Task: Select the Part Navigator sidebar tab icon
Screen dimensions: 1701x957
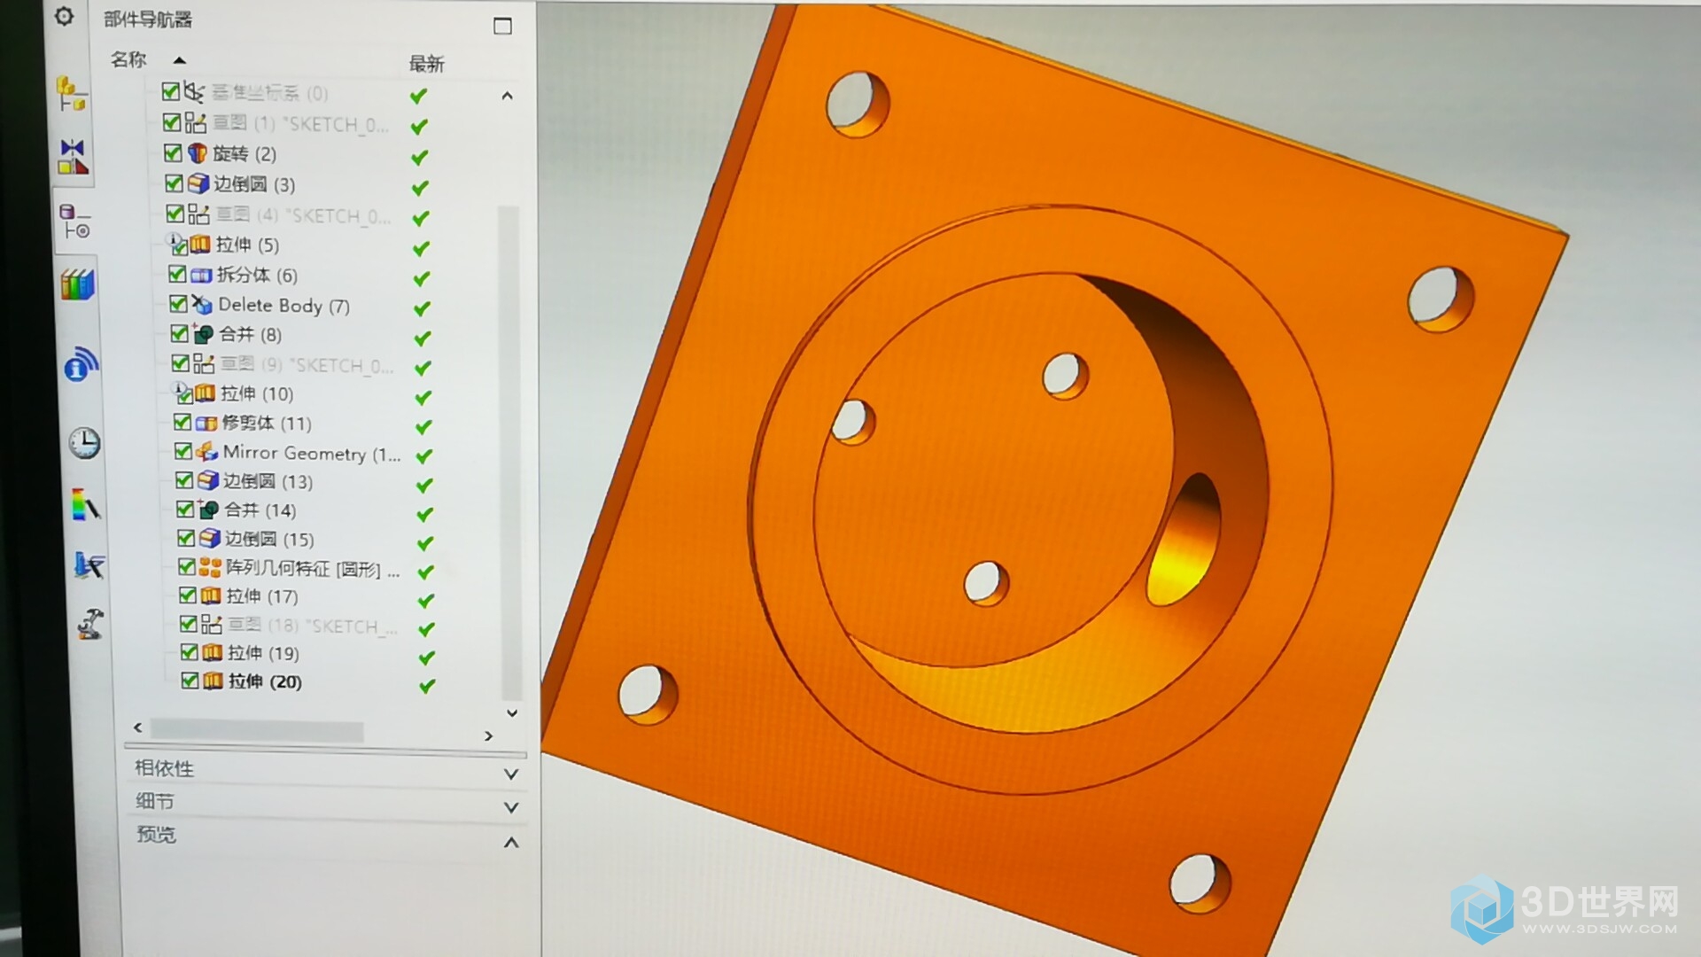Action: coord(74,221)
